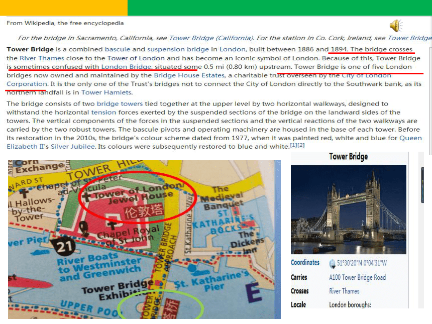Click the 'Carries' infobox label
Viewport: 432px width, 324px height.
pyautogui.click(x=299, y=277)
